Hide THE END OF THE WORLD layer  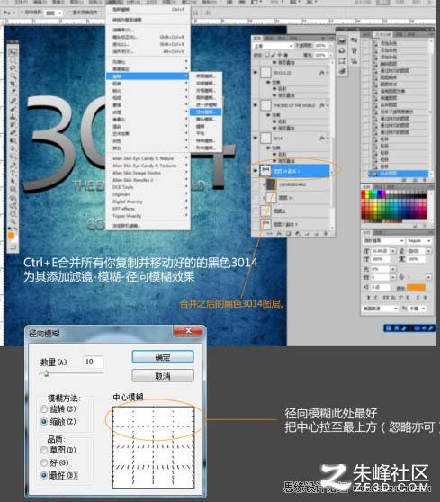point(256,105)
